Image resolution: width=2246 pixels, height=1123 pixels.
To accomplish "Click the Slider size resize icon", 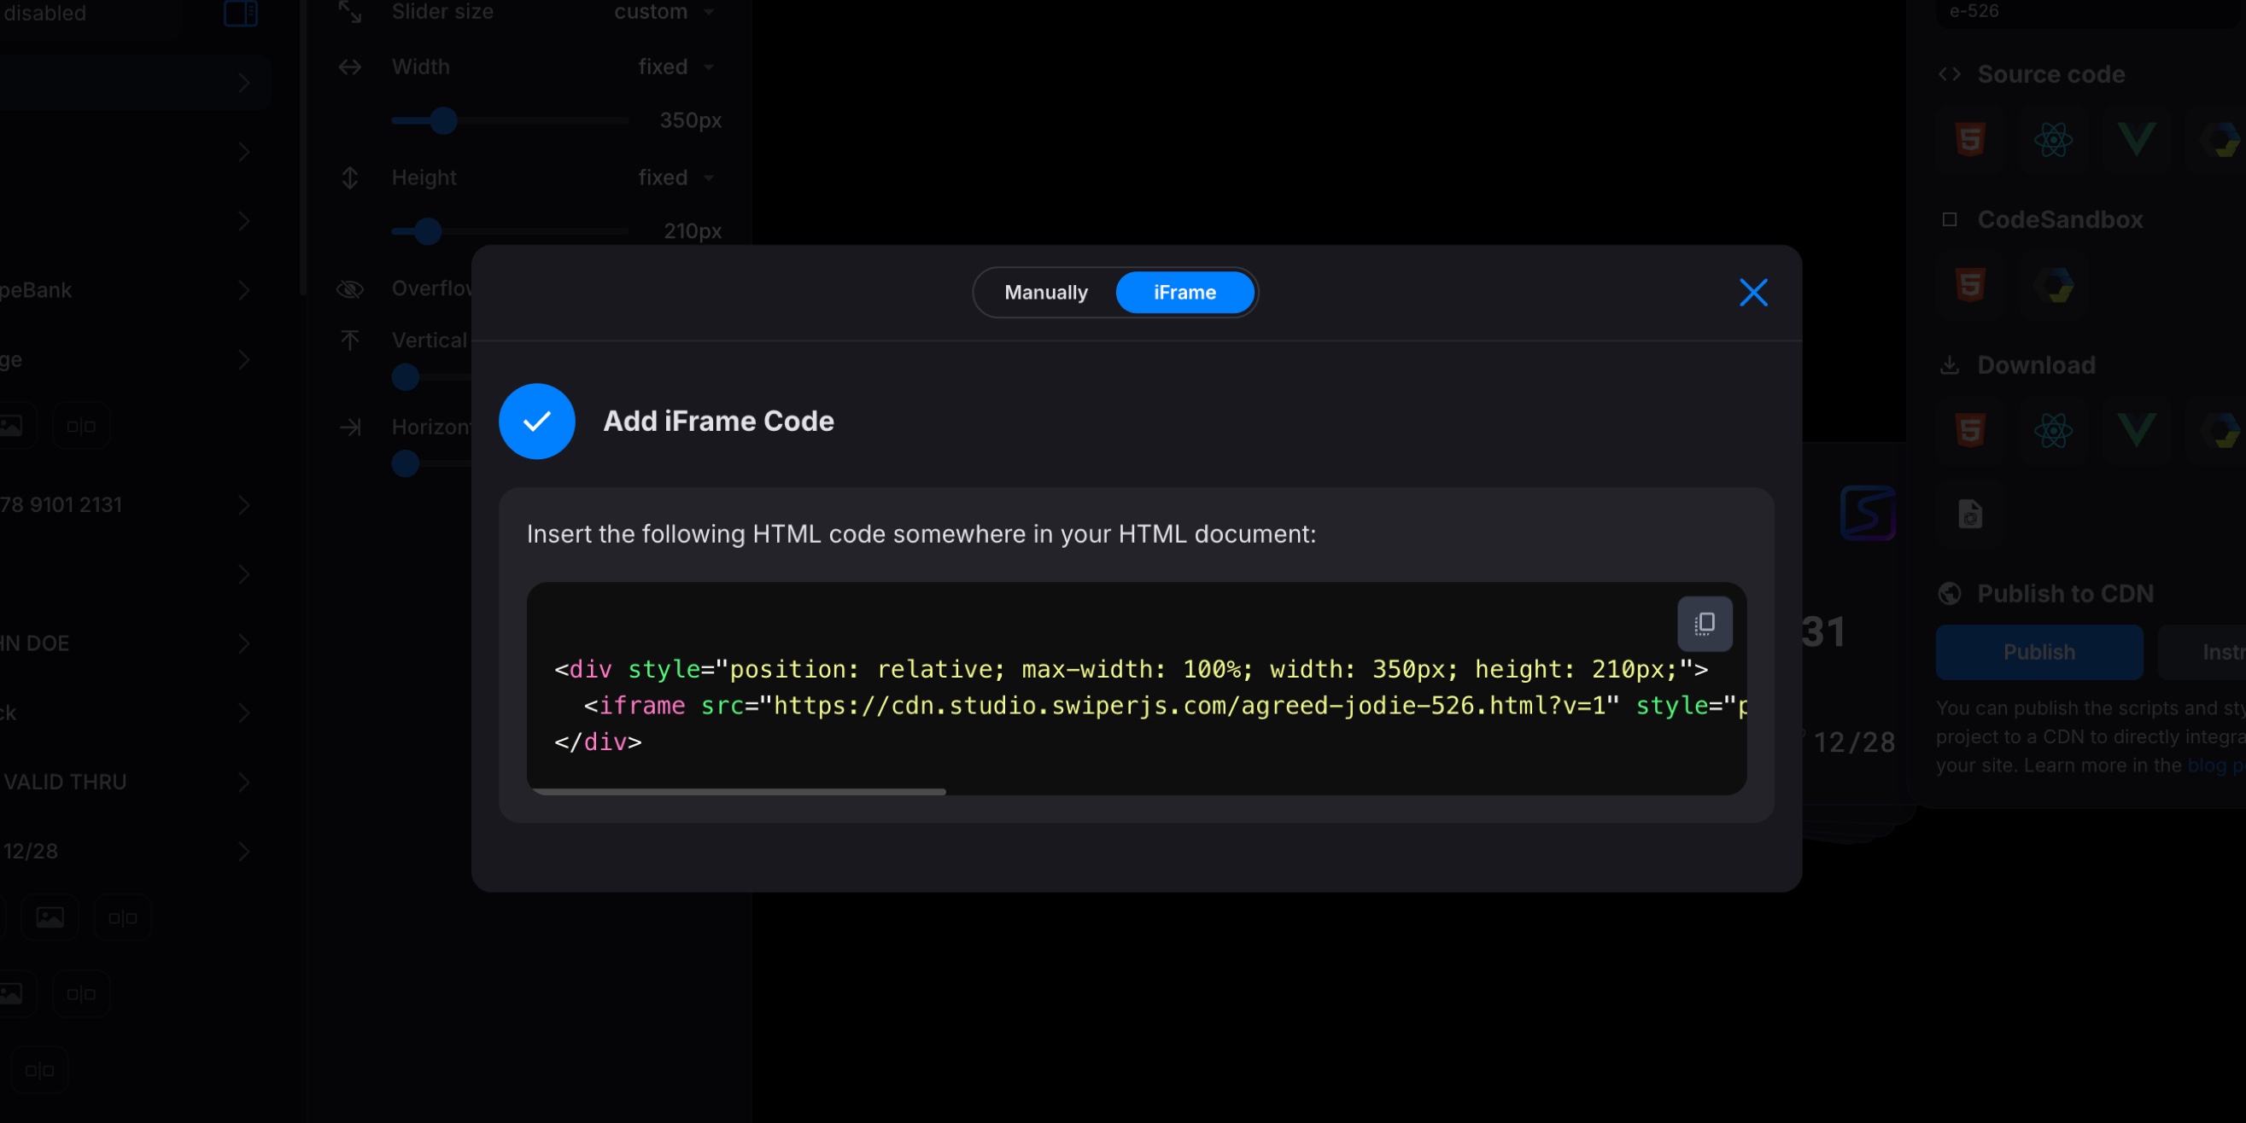I will [x=349, y=12].
